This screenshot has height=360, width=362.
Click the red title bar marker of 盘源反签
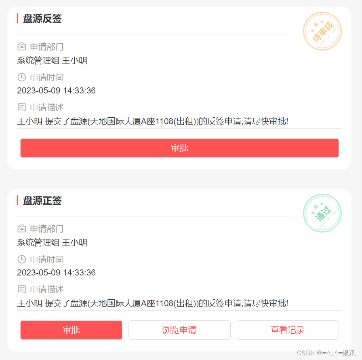click(x=18, y=18)
